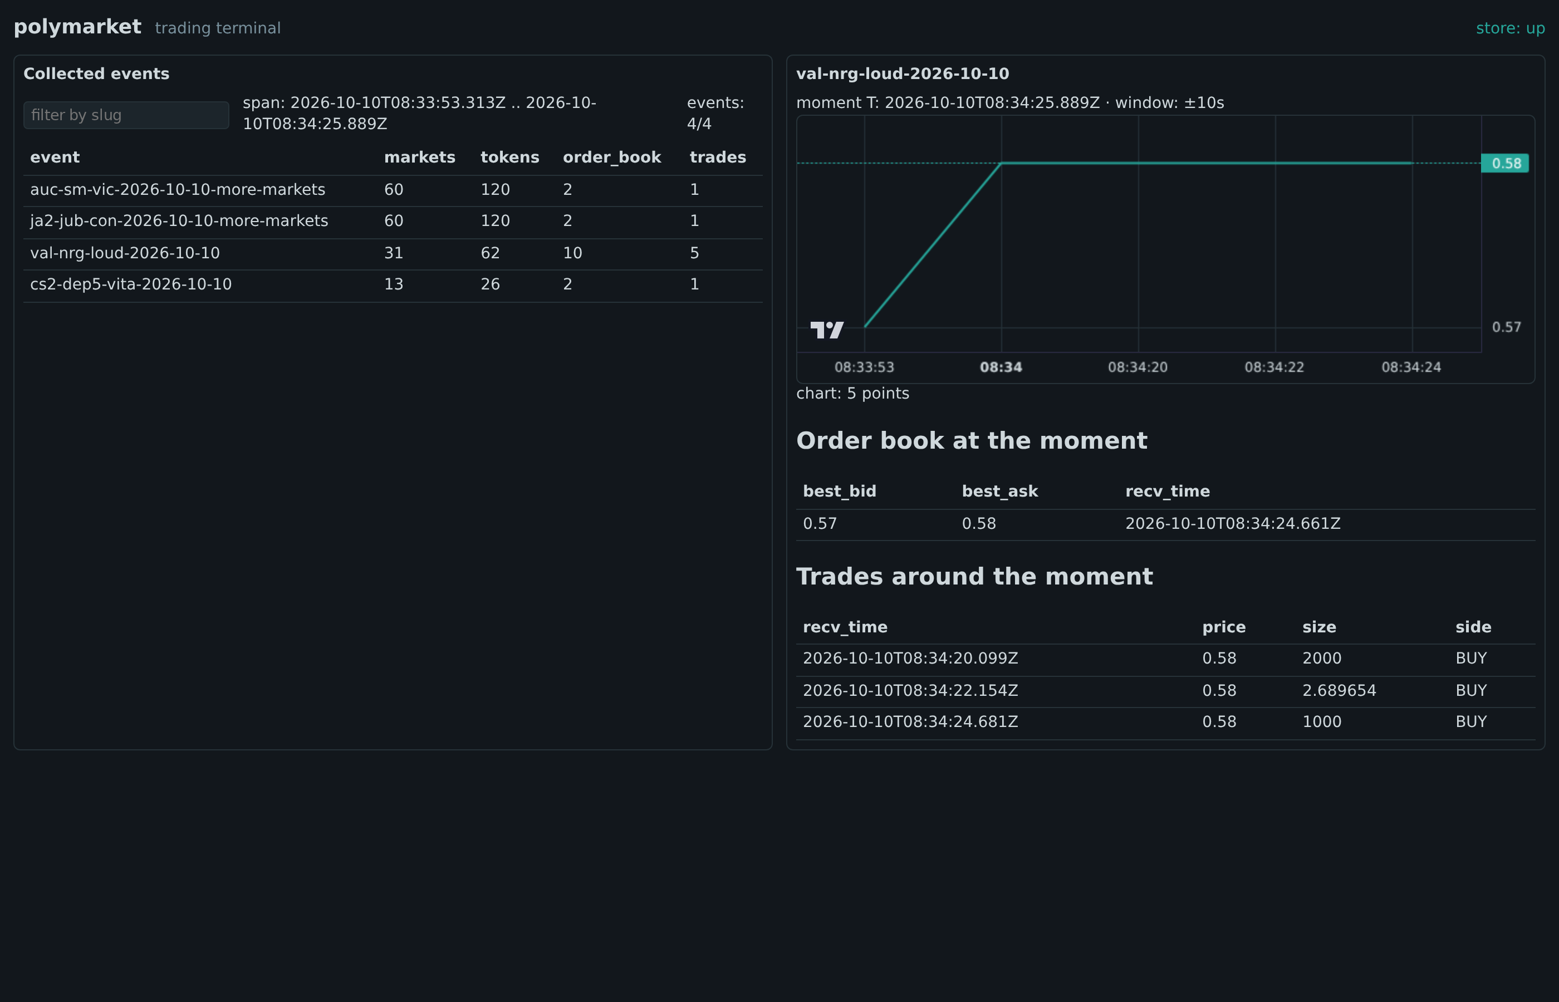
Task: Click the side column header in trades
Action: (x=1473, y=627)
